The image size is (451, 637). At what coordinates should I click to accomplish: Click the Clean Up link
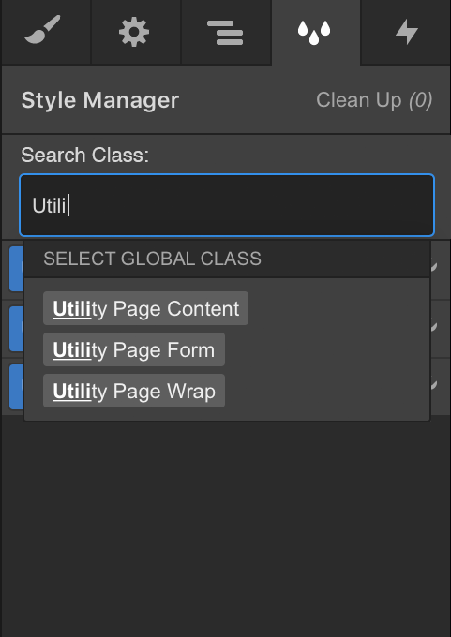point(359,100)
